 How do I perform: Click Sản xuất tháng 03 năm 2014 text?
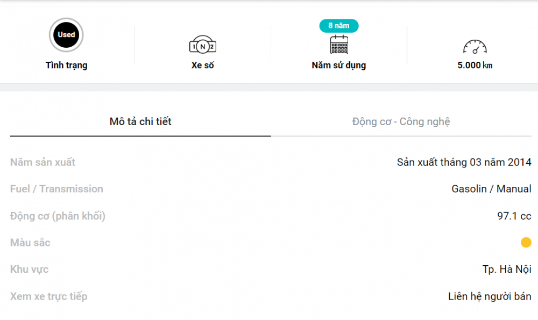464,162
